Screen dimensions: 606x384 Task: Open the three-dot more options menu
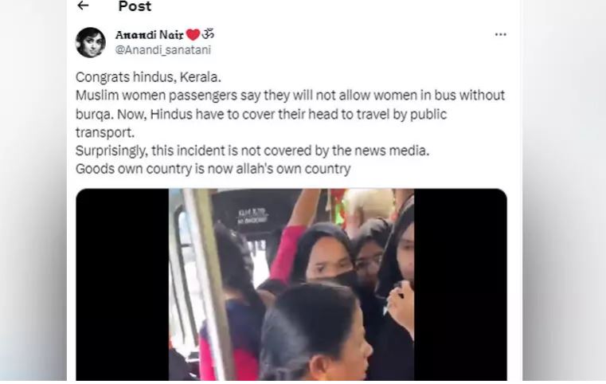pos(501,34)
